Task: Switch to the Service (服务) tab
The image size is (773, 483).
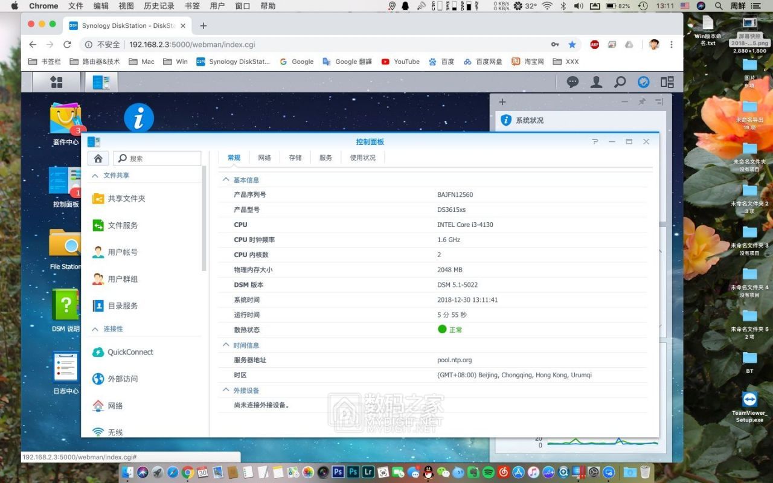Action: click(326, 158)
